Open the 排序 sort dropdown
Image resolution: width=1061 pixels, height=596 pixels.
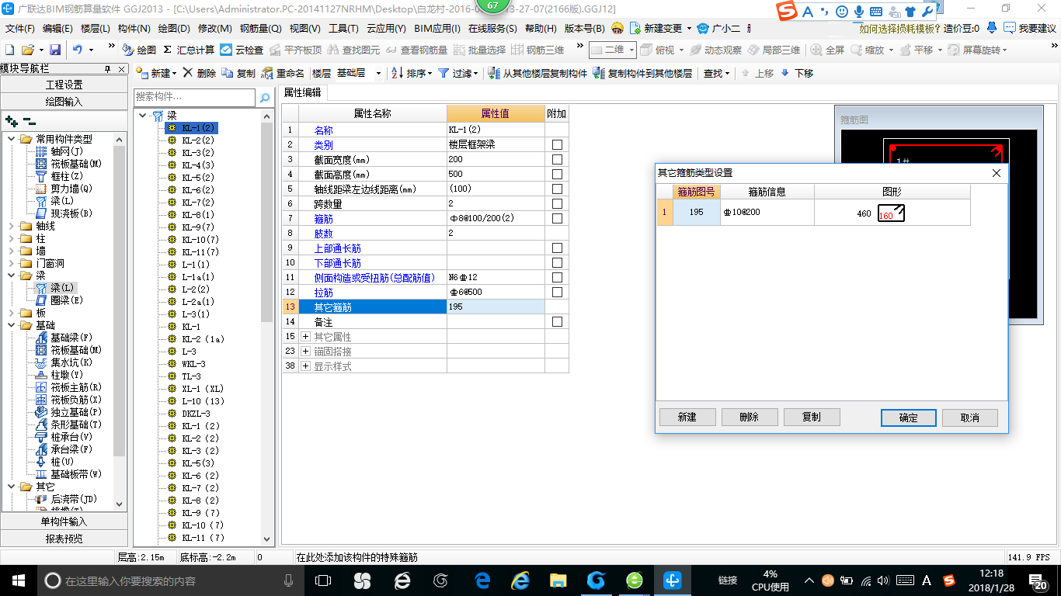(410, 73)
